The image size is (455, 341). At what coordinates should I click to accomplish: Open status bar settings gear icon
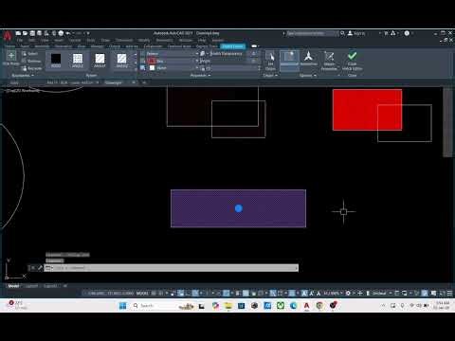(x=348, y=294)
